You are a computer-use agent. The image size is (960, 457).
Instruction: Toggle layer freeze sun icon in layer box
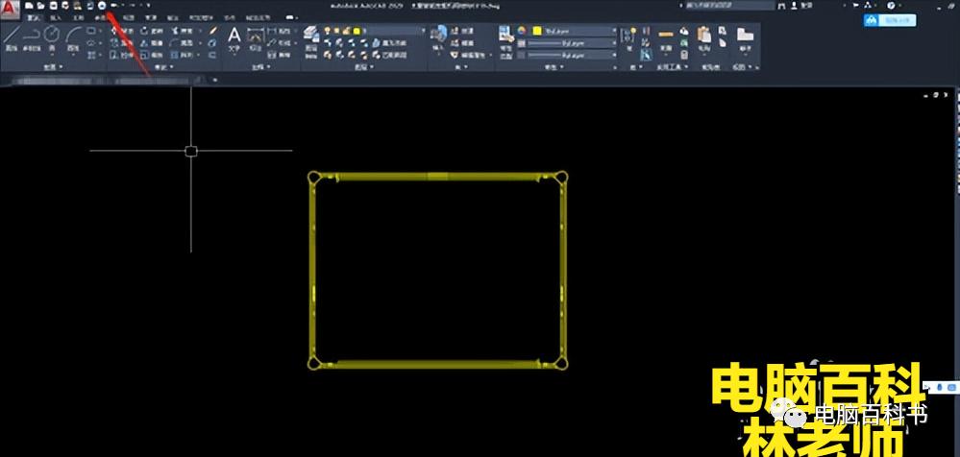click(x=336, y=31)
